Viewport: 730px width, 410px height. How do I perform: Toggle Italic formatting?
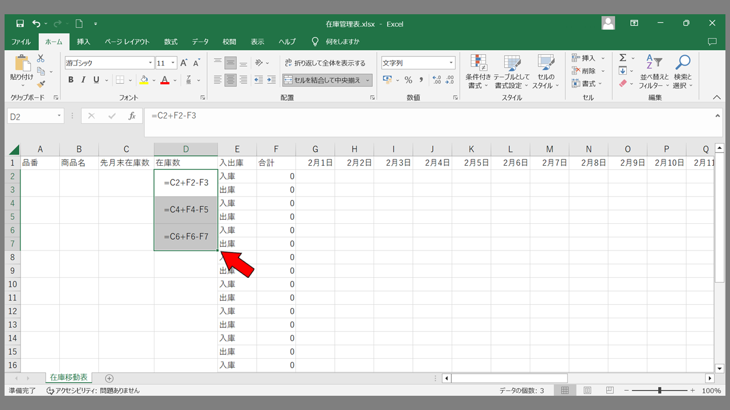click(83, 80)
